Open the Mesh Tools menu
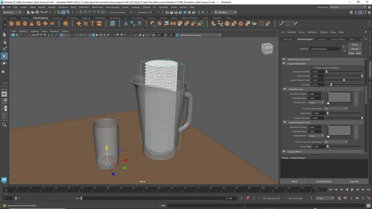 [97, 7]
